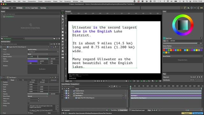
Task: Select the Text tool (T icon)
Action: click(x=63, y=29)
